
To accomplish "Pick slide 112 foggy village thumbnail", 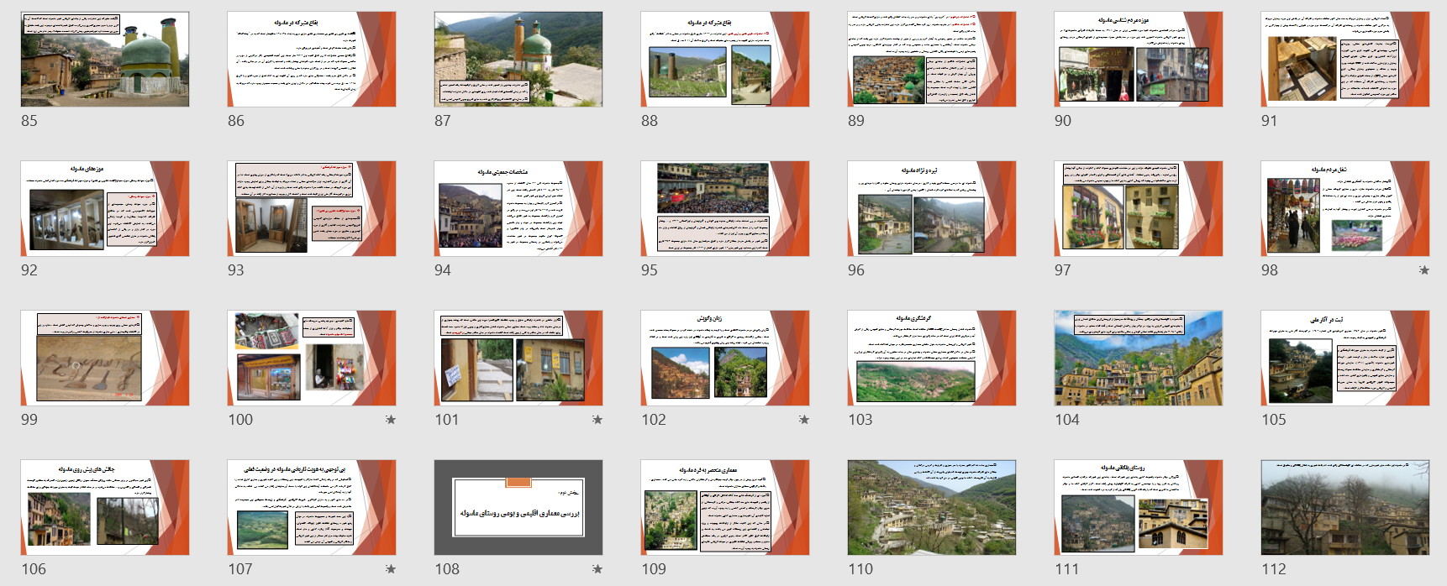I will pos(1345,507).
